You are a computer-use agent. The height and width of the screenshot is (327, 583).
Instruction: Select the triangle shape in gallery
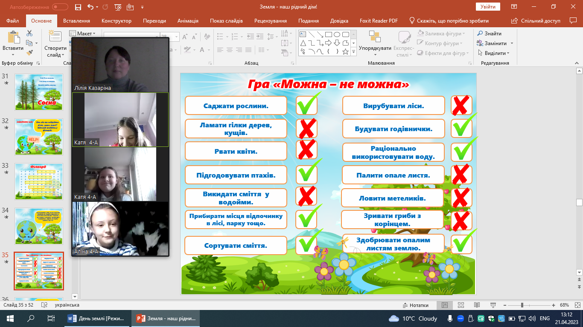click(303, 43)
